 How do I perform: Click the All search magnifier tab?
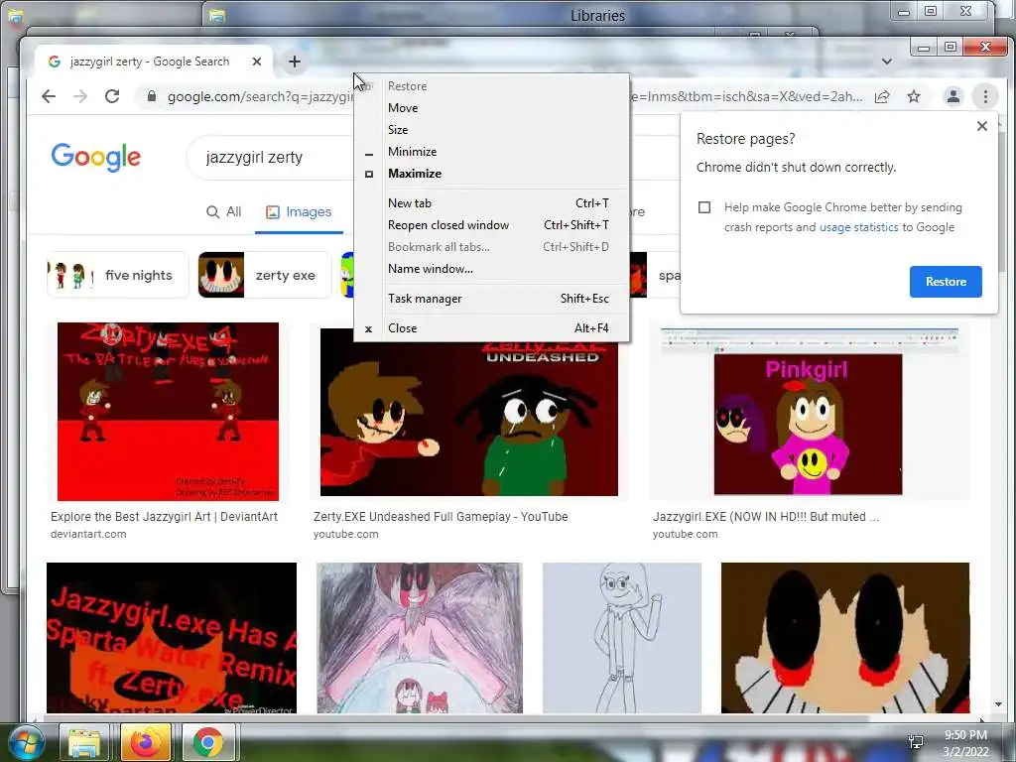pyautogui.click(x=223, y=212)
